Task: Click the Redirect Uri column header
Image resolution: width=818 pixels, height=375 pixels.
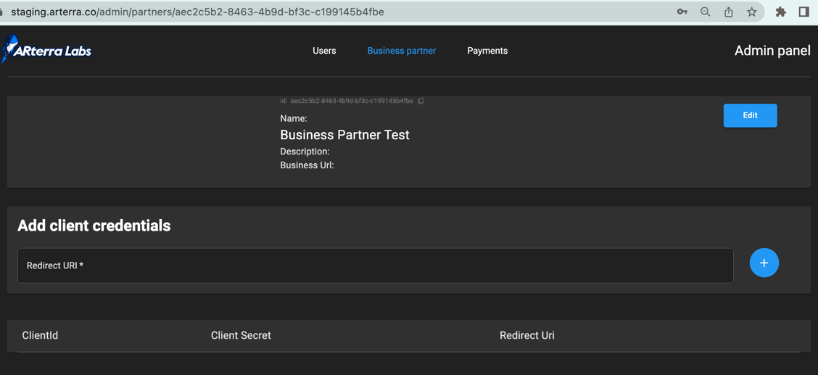Action: coord(527,335)
